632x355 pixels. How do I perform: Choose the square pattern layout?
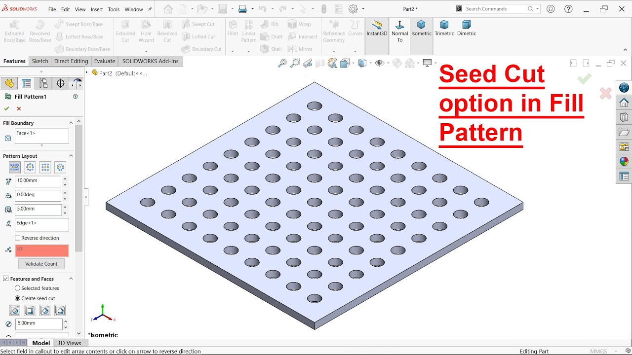(x=45, y=167)
